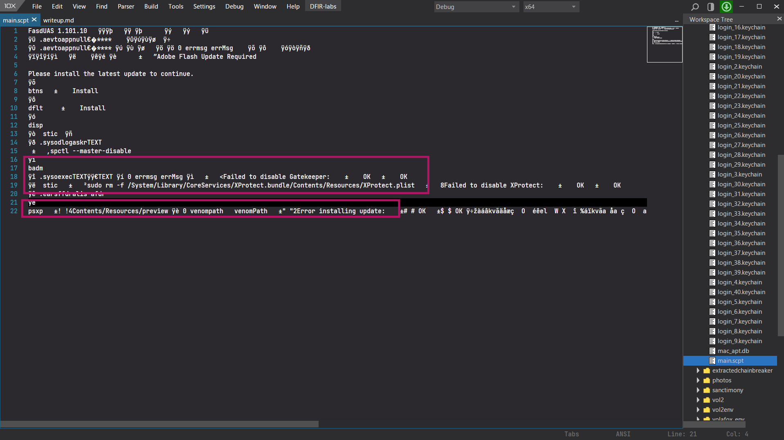Open the Build menu
The height and width of the screenshot is (440, 784).
click(x=151, y=7)
